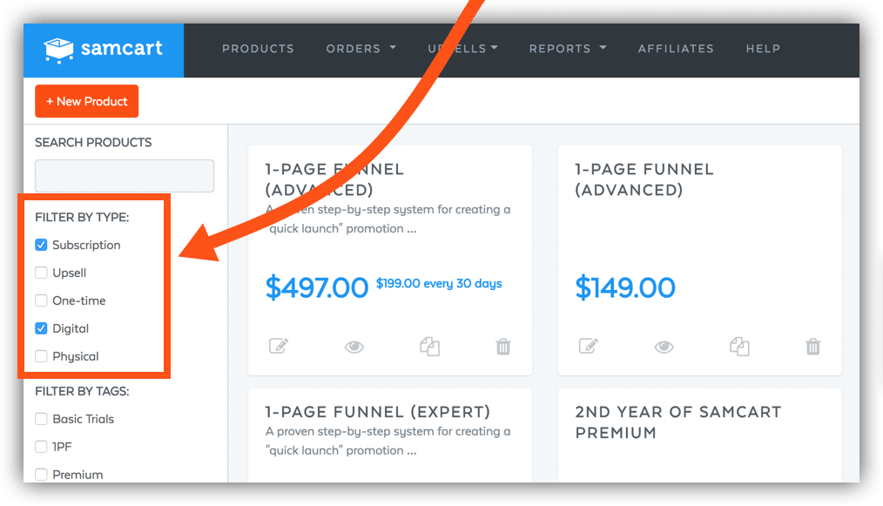Open the $149.00 1-Page Funnel (Advanced) title
Image resolution: width=883 pixels, height=506 pixels.
(x=644, y=179)
